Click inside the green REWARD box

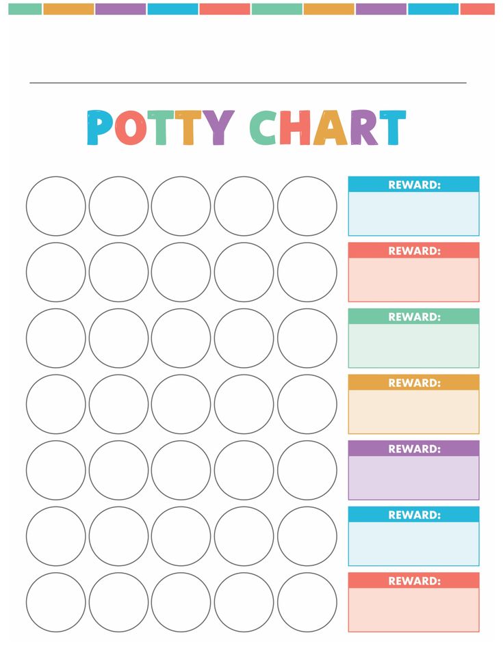[x=413, y=345]
